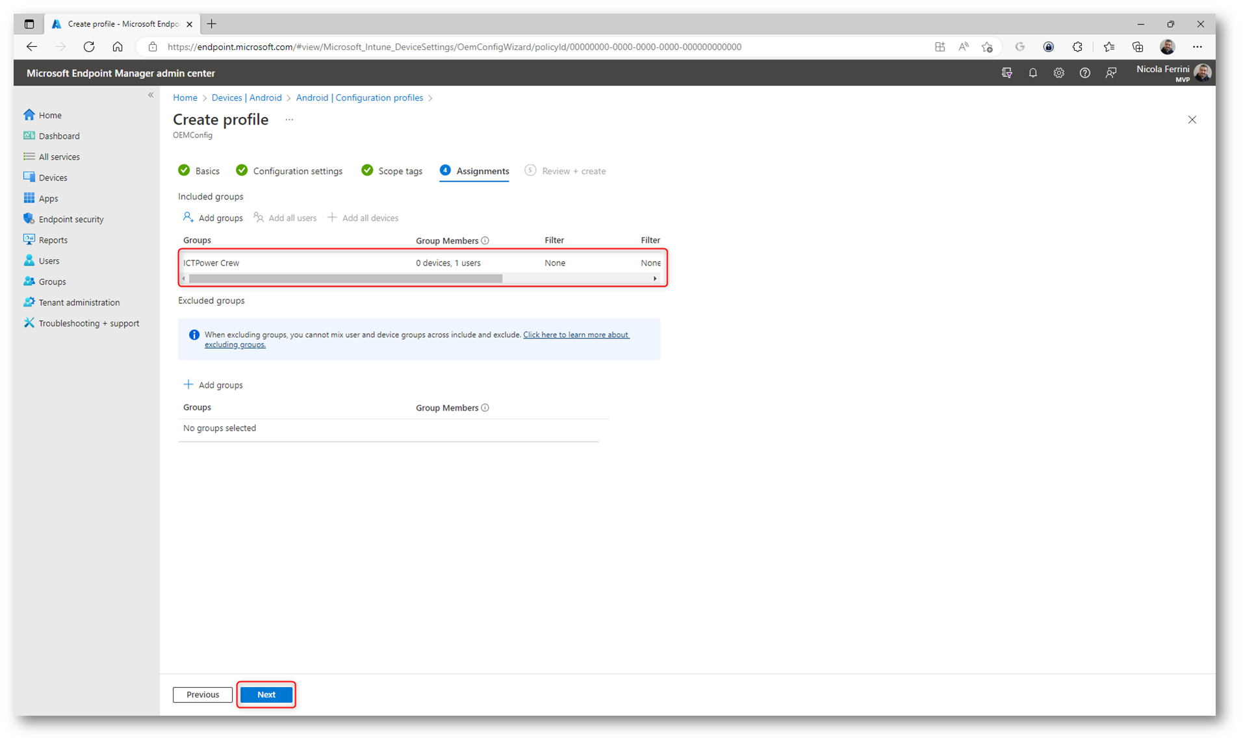The height and width of the screenshot is (743, 1243).
Task: Click Previous button
Action: coord(203,694)
